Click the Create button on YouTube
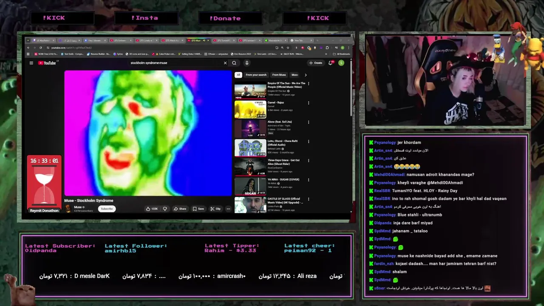The image size is (544, 306). coord(316,63)
